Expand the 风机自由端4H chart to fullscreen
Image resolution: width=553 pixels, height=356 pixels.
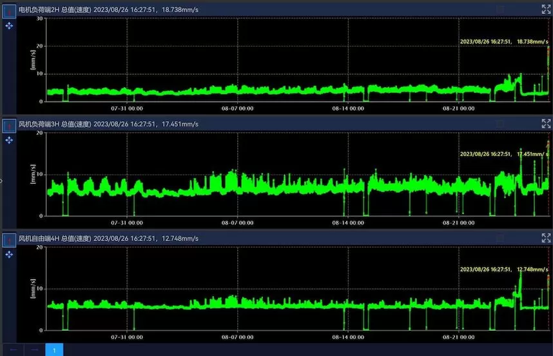pos(545,238)
